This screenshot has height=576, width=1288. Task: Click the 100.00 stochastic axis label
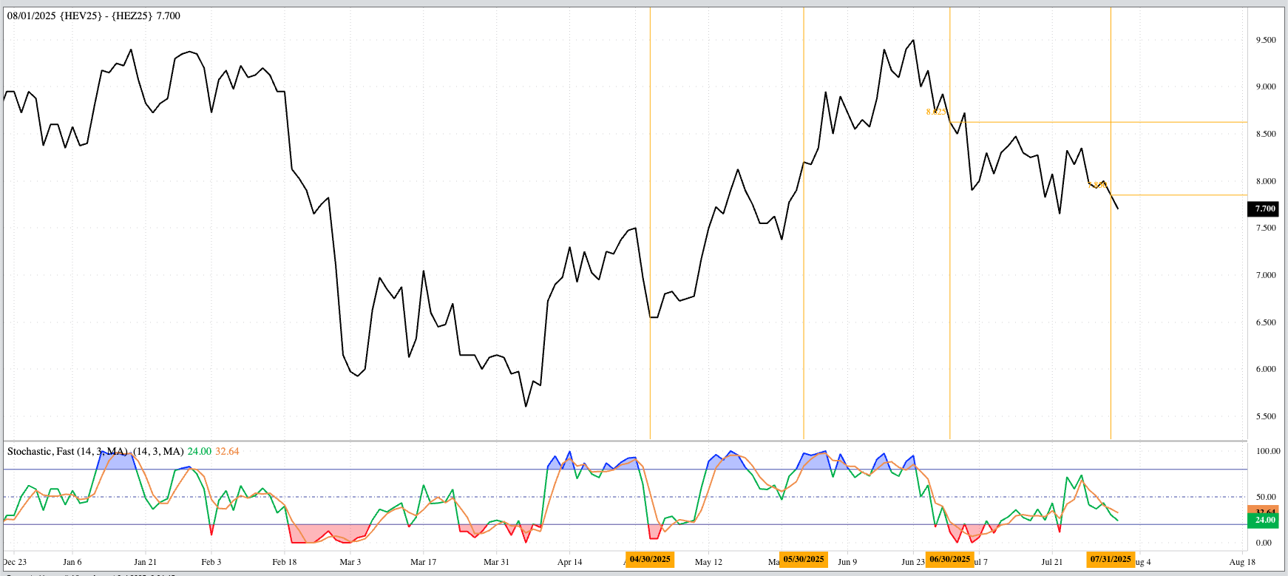pyautogui.click(x=1268, y=451)
